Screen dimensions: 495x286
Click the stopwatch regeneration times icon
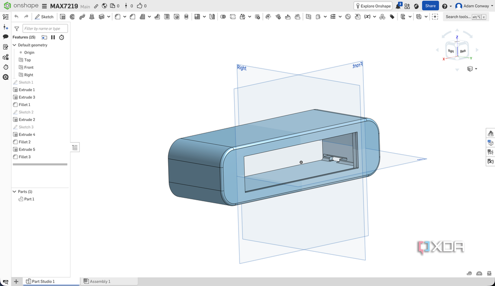(61, 37)
